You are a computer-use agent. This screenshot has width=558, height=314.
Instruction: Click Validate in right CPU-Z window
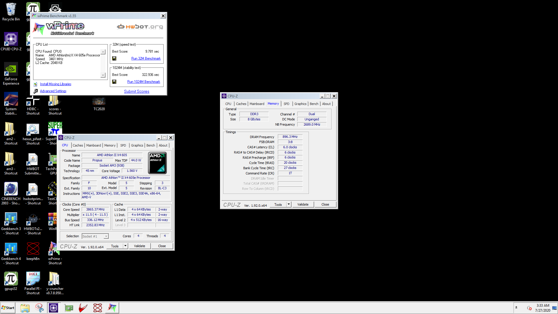303,204
